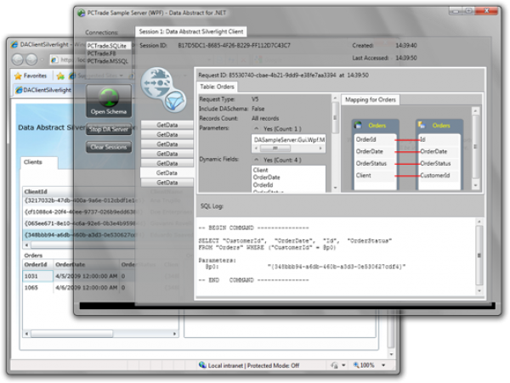This screenshot has width=510, height=383.
Task: Click the clients grid left scroll arrow
Action: pyautogui.click(x=27, y=245)
